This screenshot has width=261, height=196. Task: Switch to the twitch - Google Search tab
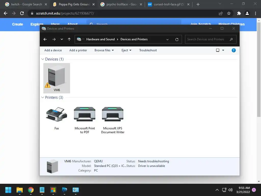27,4
